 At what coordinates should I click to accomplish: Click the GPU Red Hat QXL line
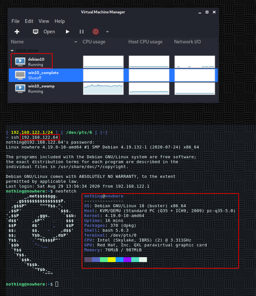tap(146, 245)
